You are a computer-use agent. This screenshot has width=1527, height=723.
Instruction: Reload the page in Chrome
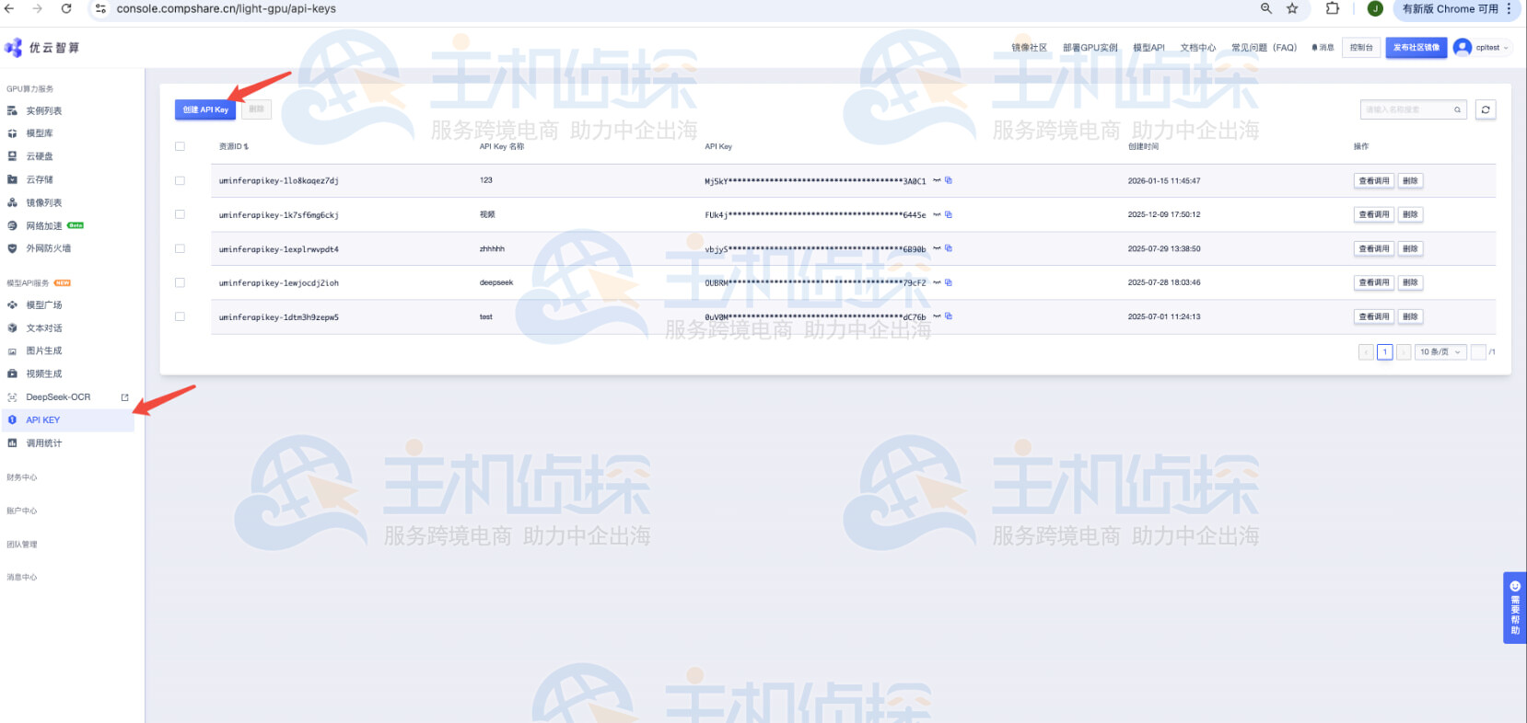(x=66, y=8)
